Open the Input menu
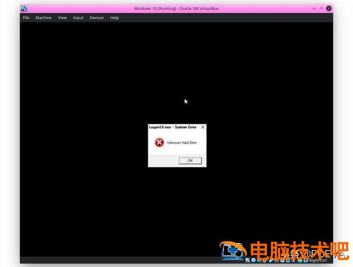The height and width of the screenshot is (267, 353). [x=78, y=18]
